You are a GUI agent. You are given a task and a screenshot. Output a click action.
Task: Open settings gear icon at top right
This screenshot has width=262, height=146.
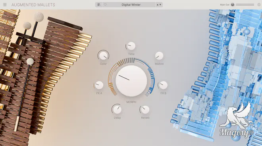tap(259, 5)
